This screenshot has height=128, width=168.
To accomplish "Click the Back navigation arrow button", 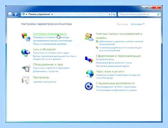I will pos(10,14).
